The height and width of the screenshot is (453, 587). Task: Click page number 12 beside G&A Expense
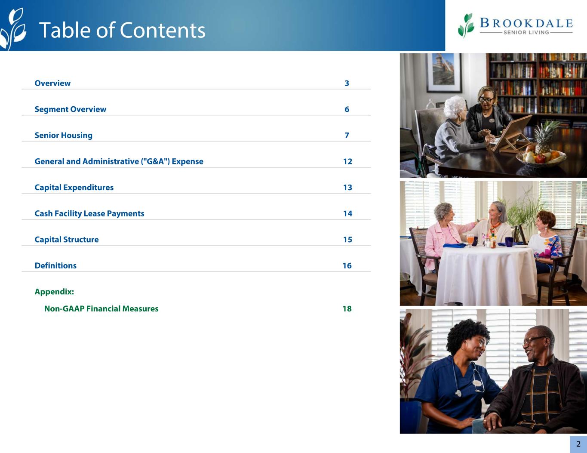[x=347, y=161]
